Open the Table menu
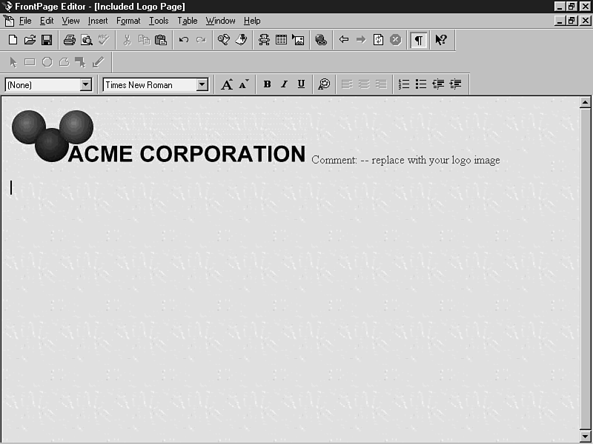 188,21
